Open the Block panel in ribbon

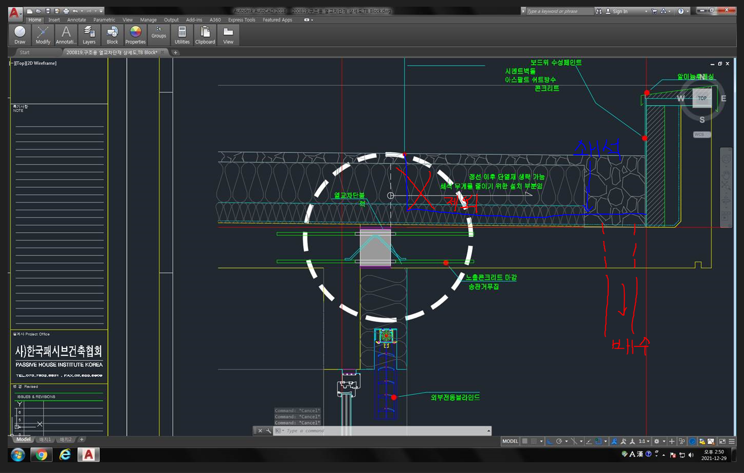112,34
